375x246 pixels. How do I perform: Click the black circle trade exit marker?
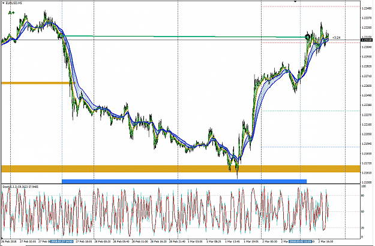pos(308,37)
